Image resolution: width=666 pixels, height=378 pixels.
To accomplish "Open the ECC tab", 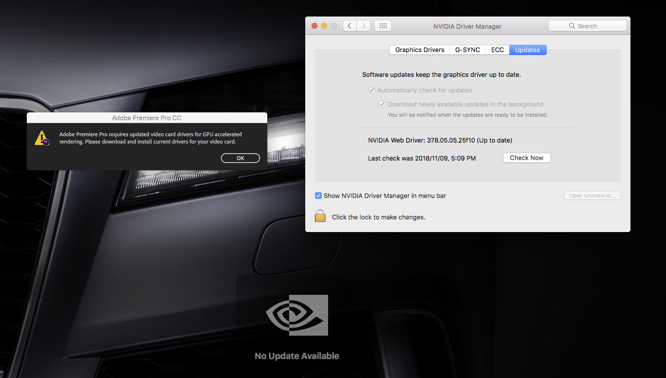I will coord(498,50).
